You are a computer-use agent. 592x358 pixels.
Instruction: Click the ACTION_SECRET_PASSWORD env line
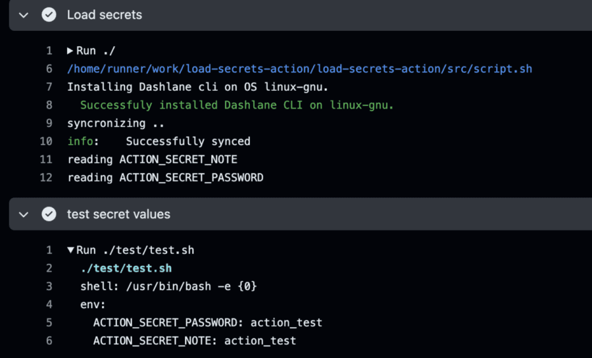207,322
